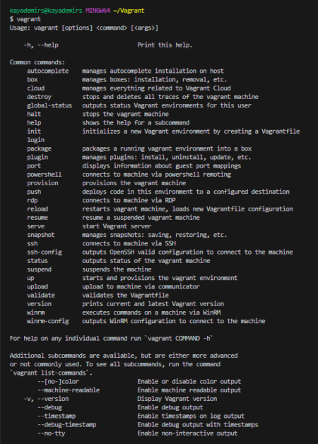Click the purple 'MINGW64' prompt label
318x444 pixels.
click(x=98, y=11)
